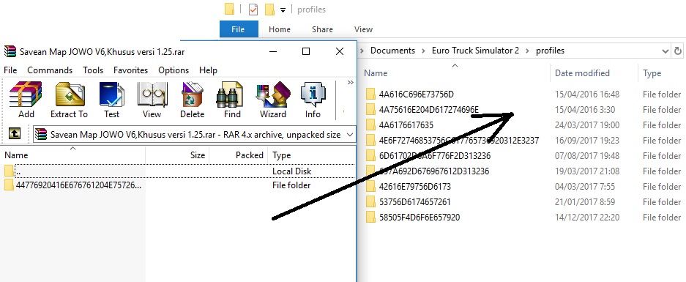
Task: Open the Help menu in WinRAR
Action: coord(208,70)
